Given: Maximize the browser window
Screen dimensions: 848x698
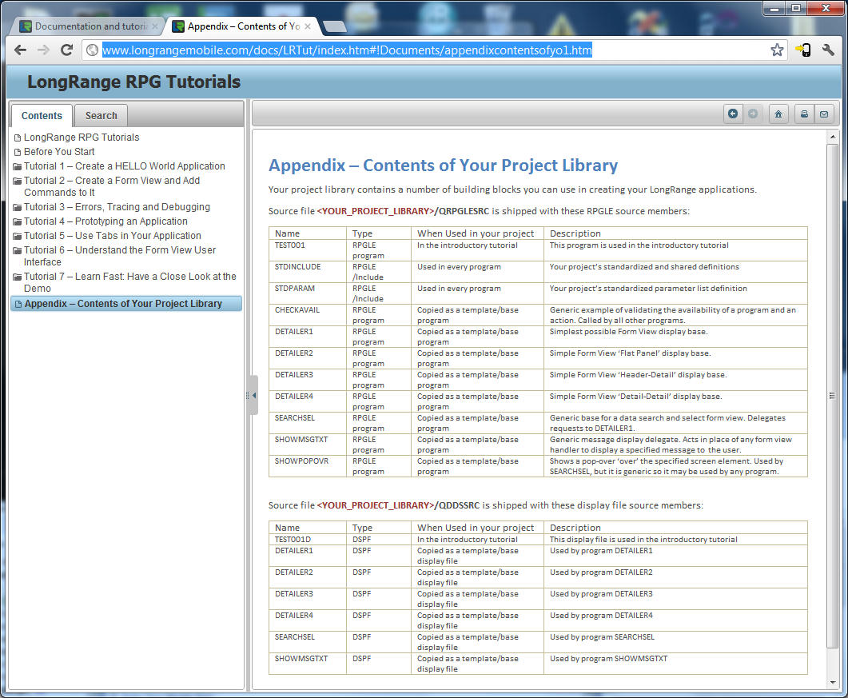Looking at the screenshot, I should 796,8.
